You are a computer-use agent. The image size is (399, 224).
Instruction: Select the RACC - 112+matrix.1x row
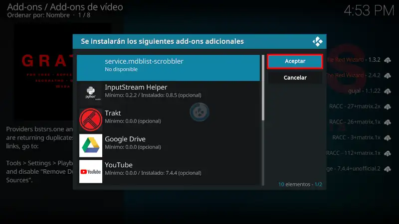point(360,153)
